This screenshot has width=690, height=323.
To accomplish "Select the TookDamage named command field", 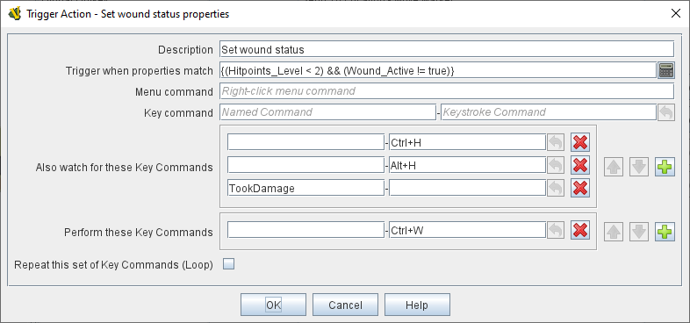I will coord(305,189).
